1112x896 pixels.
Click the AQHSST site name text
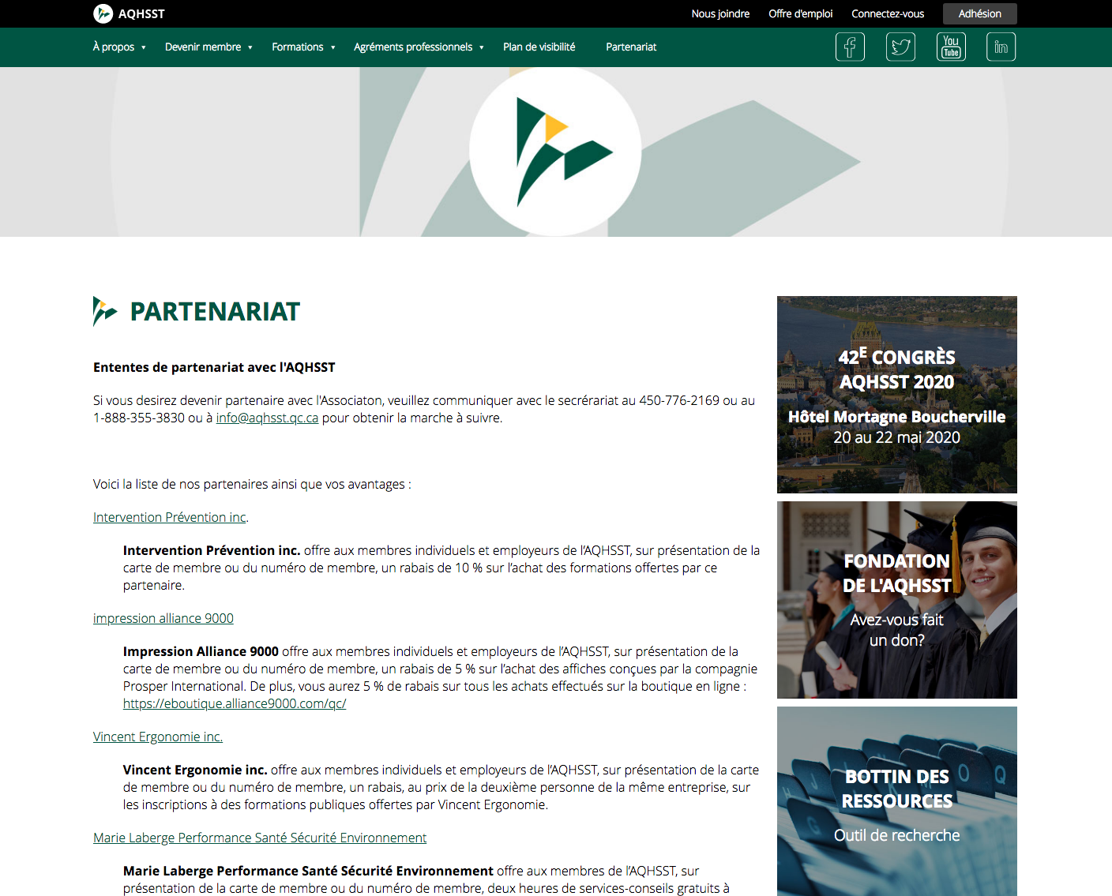[x=141, y=13]
